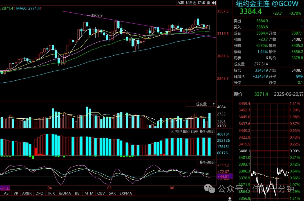304x201 pixels.
Task: Click the 最低 value 3356.2
Action: [297, 52]
